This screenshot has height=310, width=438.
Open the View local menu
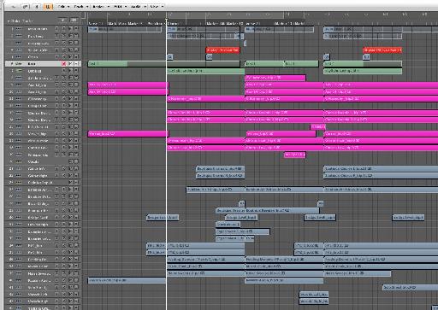coord(157,6)
